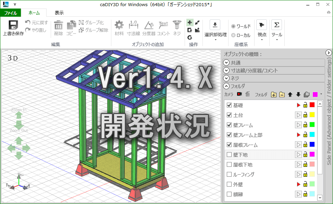The width and height of the screenshot is (333, 204).
Task: Click the lock icon for 基礎
Action: 305,105
